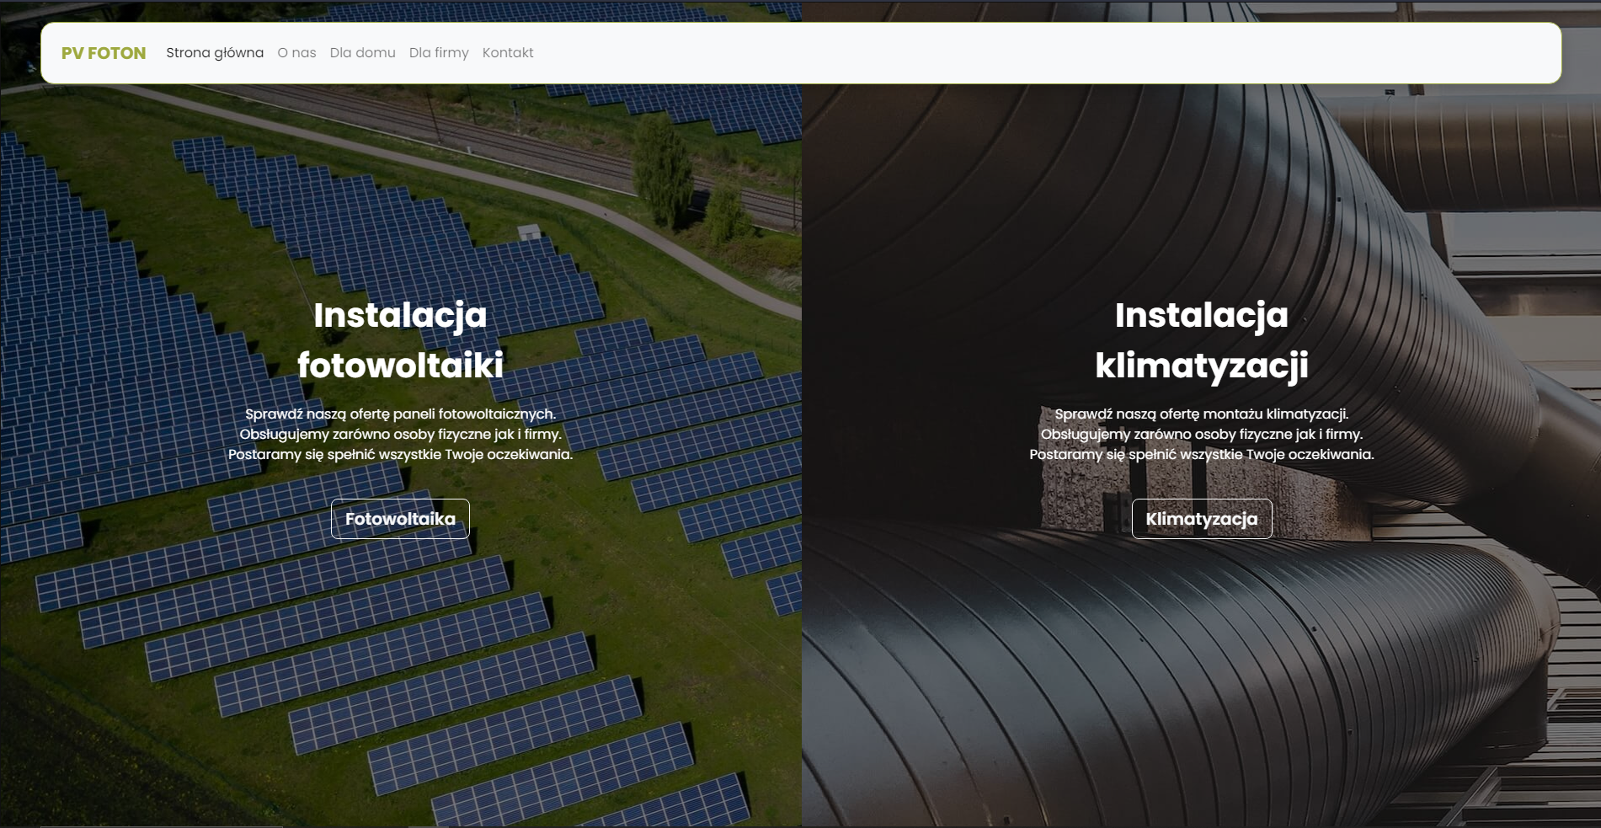The width and height of the screenshot is (1601, 828).
Task: Click the line about paneli fotowoltaicznych
Action: (x=401, y=414)
